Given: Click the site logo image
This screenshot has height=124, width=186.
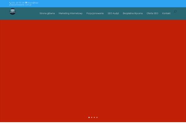Looking at the screenshot, I should pos(12,12).
